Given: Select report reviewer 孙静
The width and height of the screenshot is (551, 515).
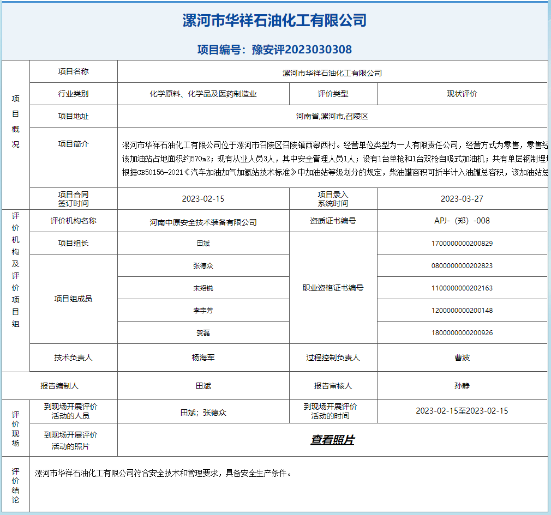Looking at the screenshot, I should [x=462, y=386].
